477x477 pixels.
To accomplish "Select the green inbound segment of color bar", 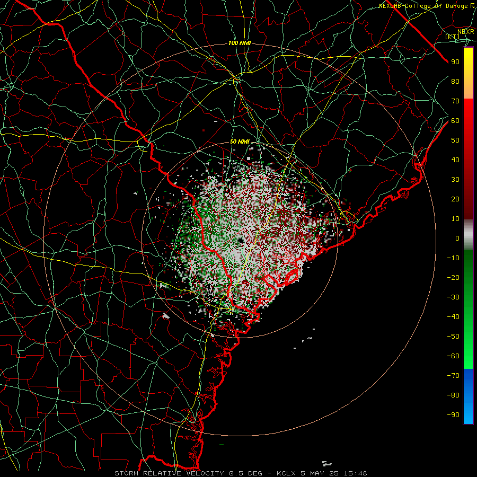I will coord(468,309).
